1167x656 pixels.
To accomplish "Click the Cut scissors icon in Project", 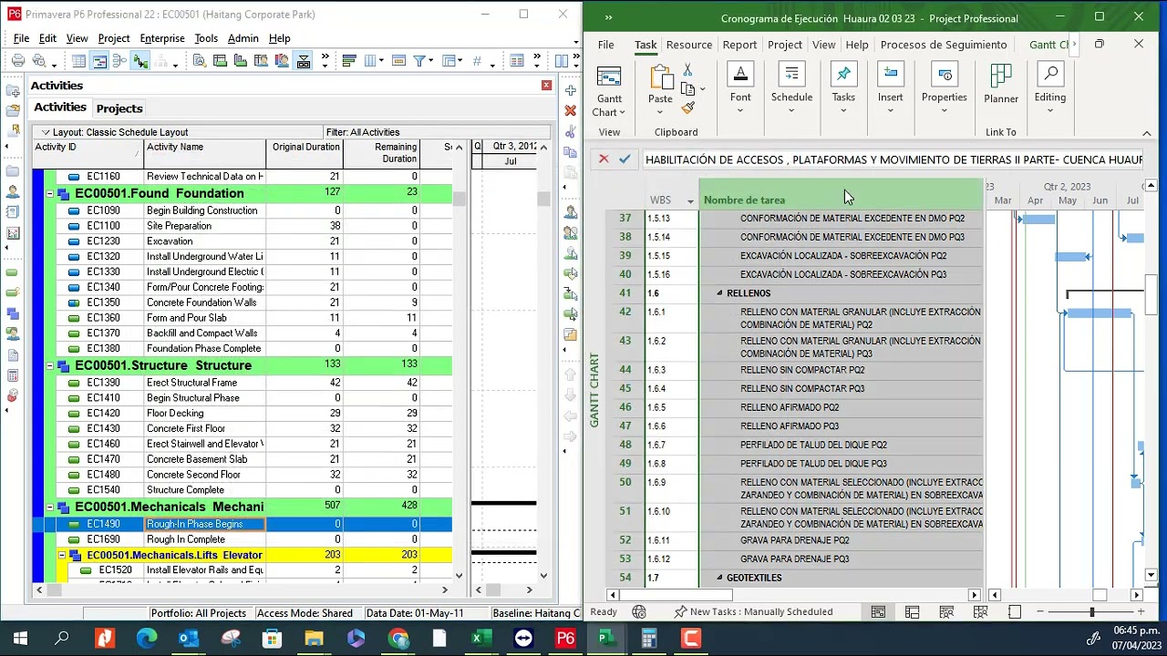I will pyautogui.click(x=687, y=70).
